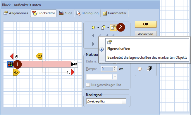Increase the Rampe value with up arrow
Screen dimensions: 191x115
[x=114, y=68]
